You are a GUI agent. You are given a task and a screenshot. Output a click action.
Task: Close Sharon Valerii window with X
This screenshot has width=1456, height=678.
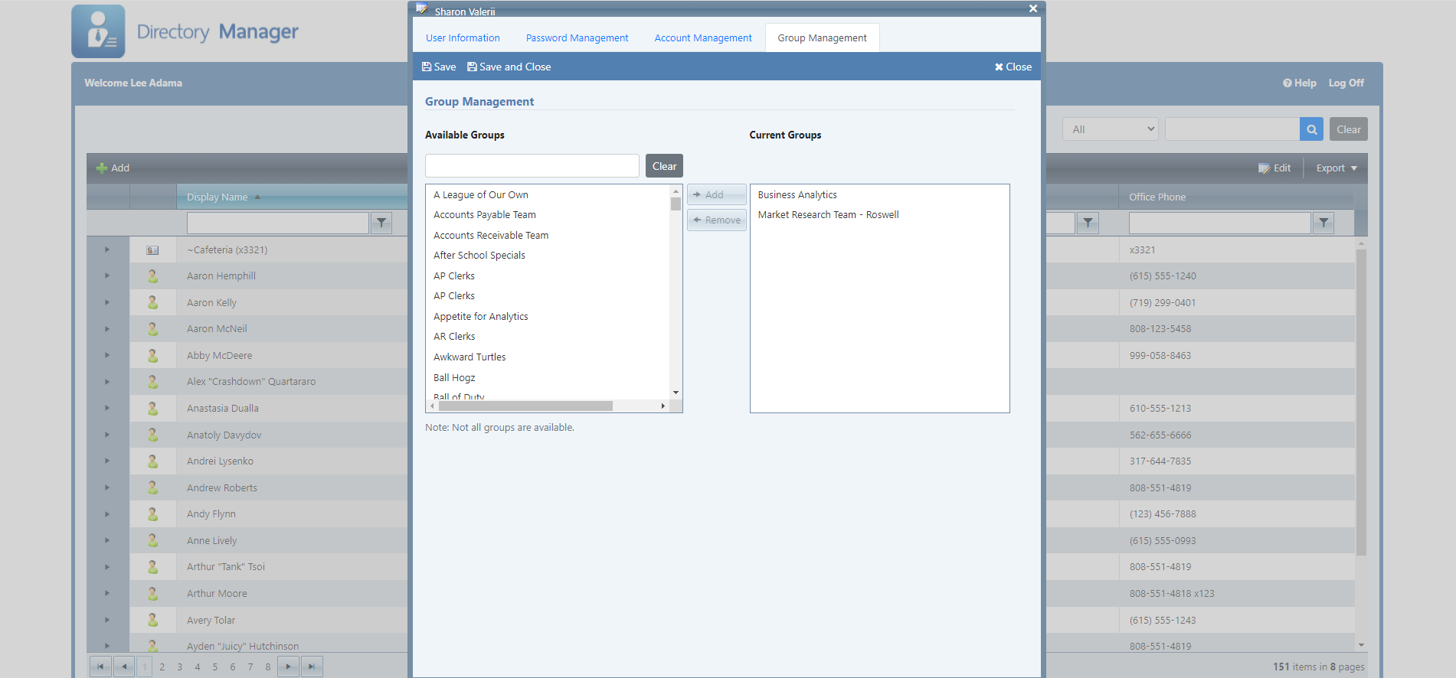[1033, 8]
